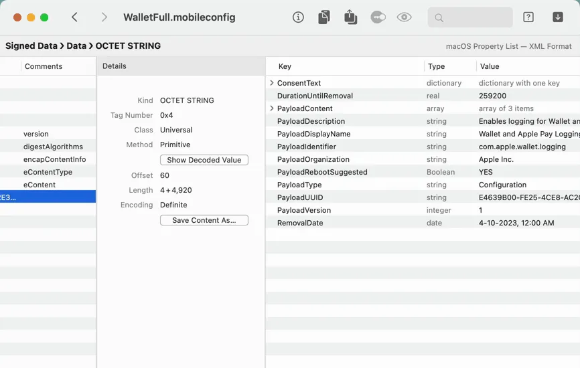580x368 pixels.
Task: Click the key icon in the toolbar
Action: tap(378, 17)
